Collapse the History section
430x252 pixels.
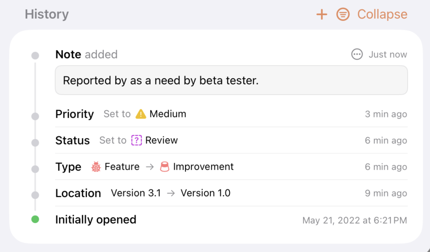tap(382, 14)
